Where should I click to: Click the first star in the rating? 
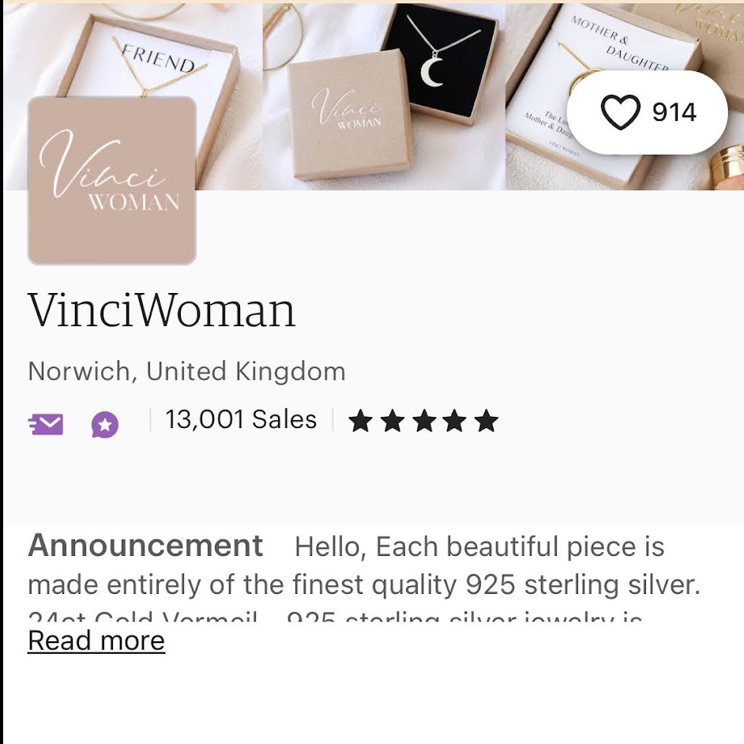point(360,421)
